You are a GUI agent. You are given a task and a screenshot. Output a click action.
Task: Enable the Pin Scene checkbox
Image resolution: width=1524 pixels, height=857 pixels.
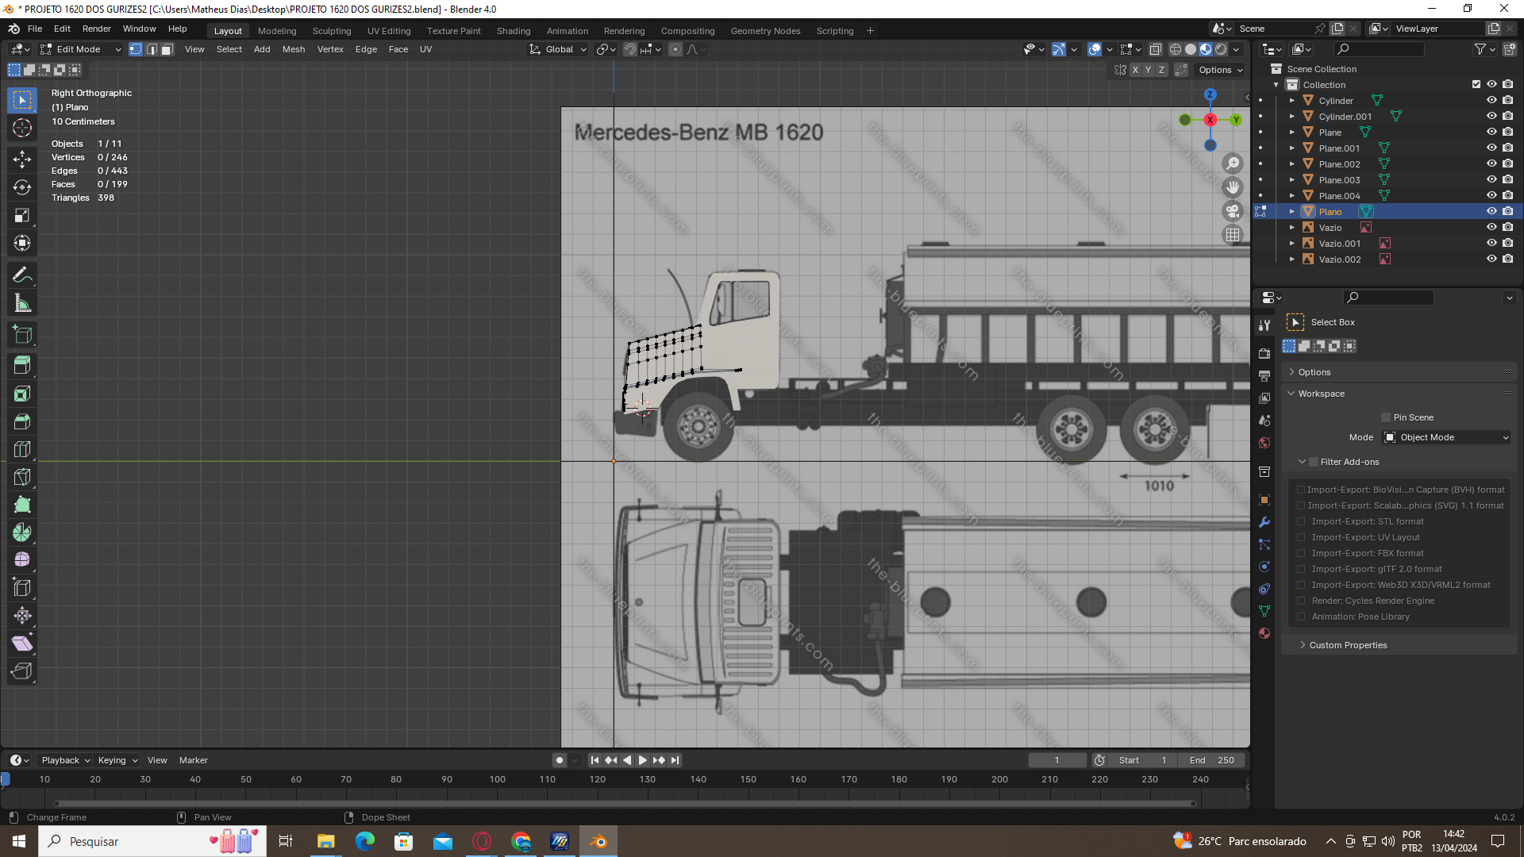pos(1386,417)
